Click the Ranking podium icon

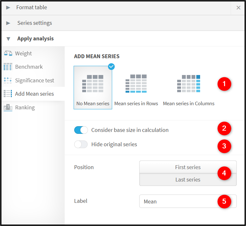8,107
